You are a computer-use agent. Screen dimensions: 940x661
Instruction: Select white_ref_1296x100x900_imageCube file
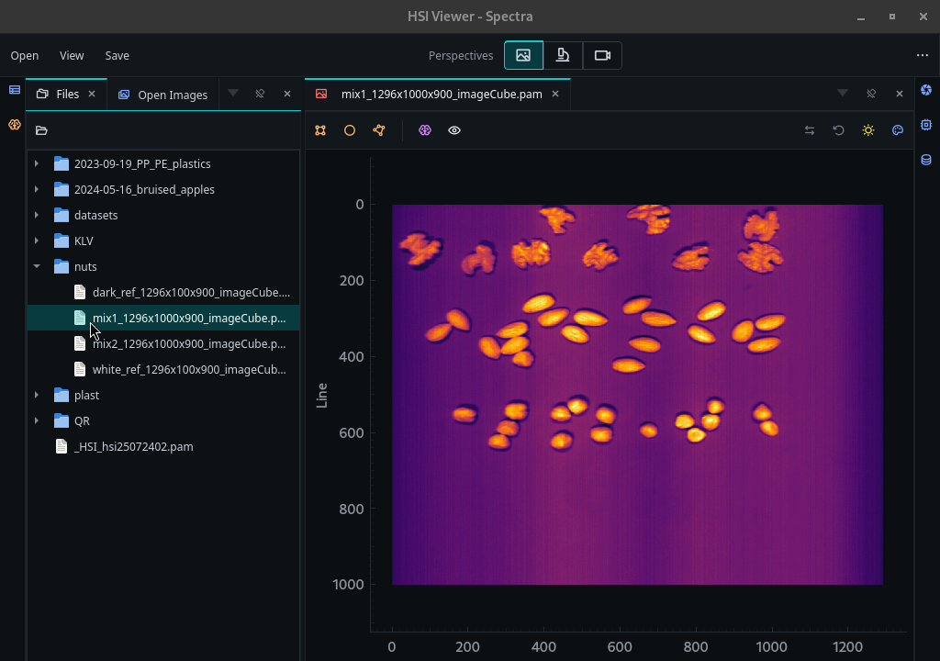(x=163, y=369)
